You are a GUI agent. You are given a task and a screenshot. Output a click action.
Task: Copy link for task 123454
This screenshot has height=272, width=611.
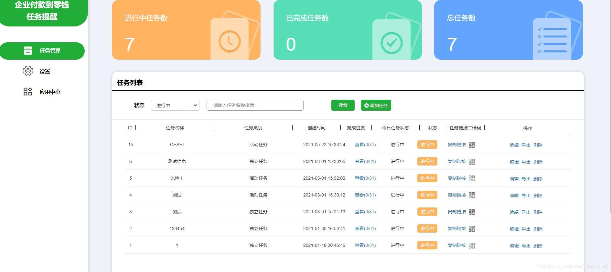click(456, 228)
